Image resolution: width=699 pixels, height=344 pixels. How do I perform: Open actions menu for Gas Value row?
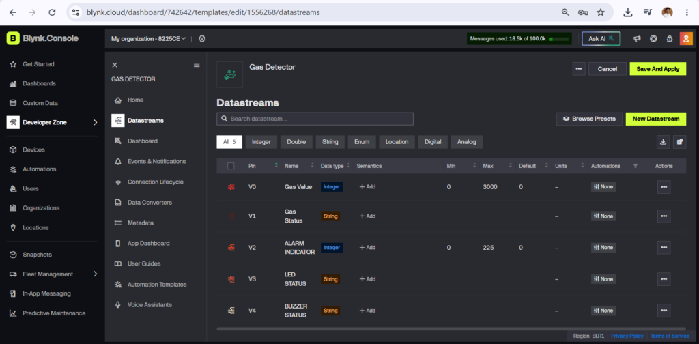pyautogui.click(x=664, y=187)
